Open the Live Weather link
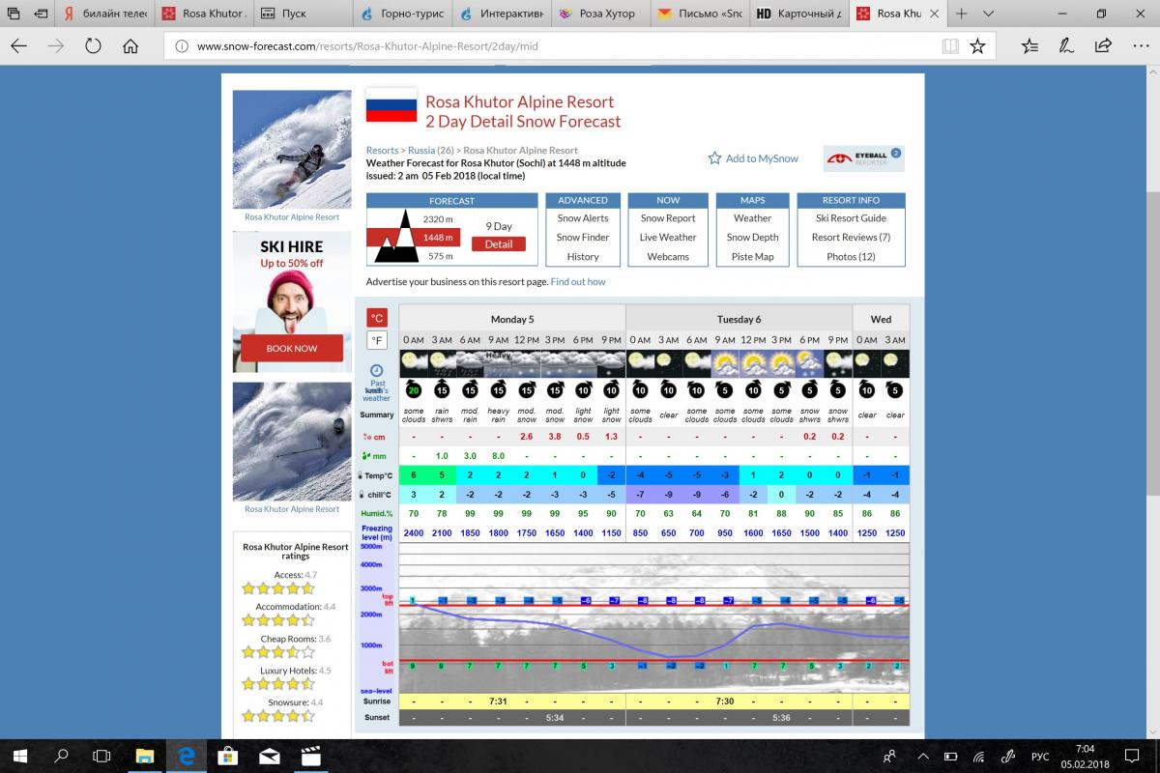 [668, 237]
